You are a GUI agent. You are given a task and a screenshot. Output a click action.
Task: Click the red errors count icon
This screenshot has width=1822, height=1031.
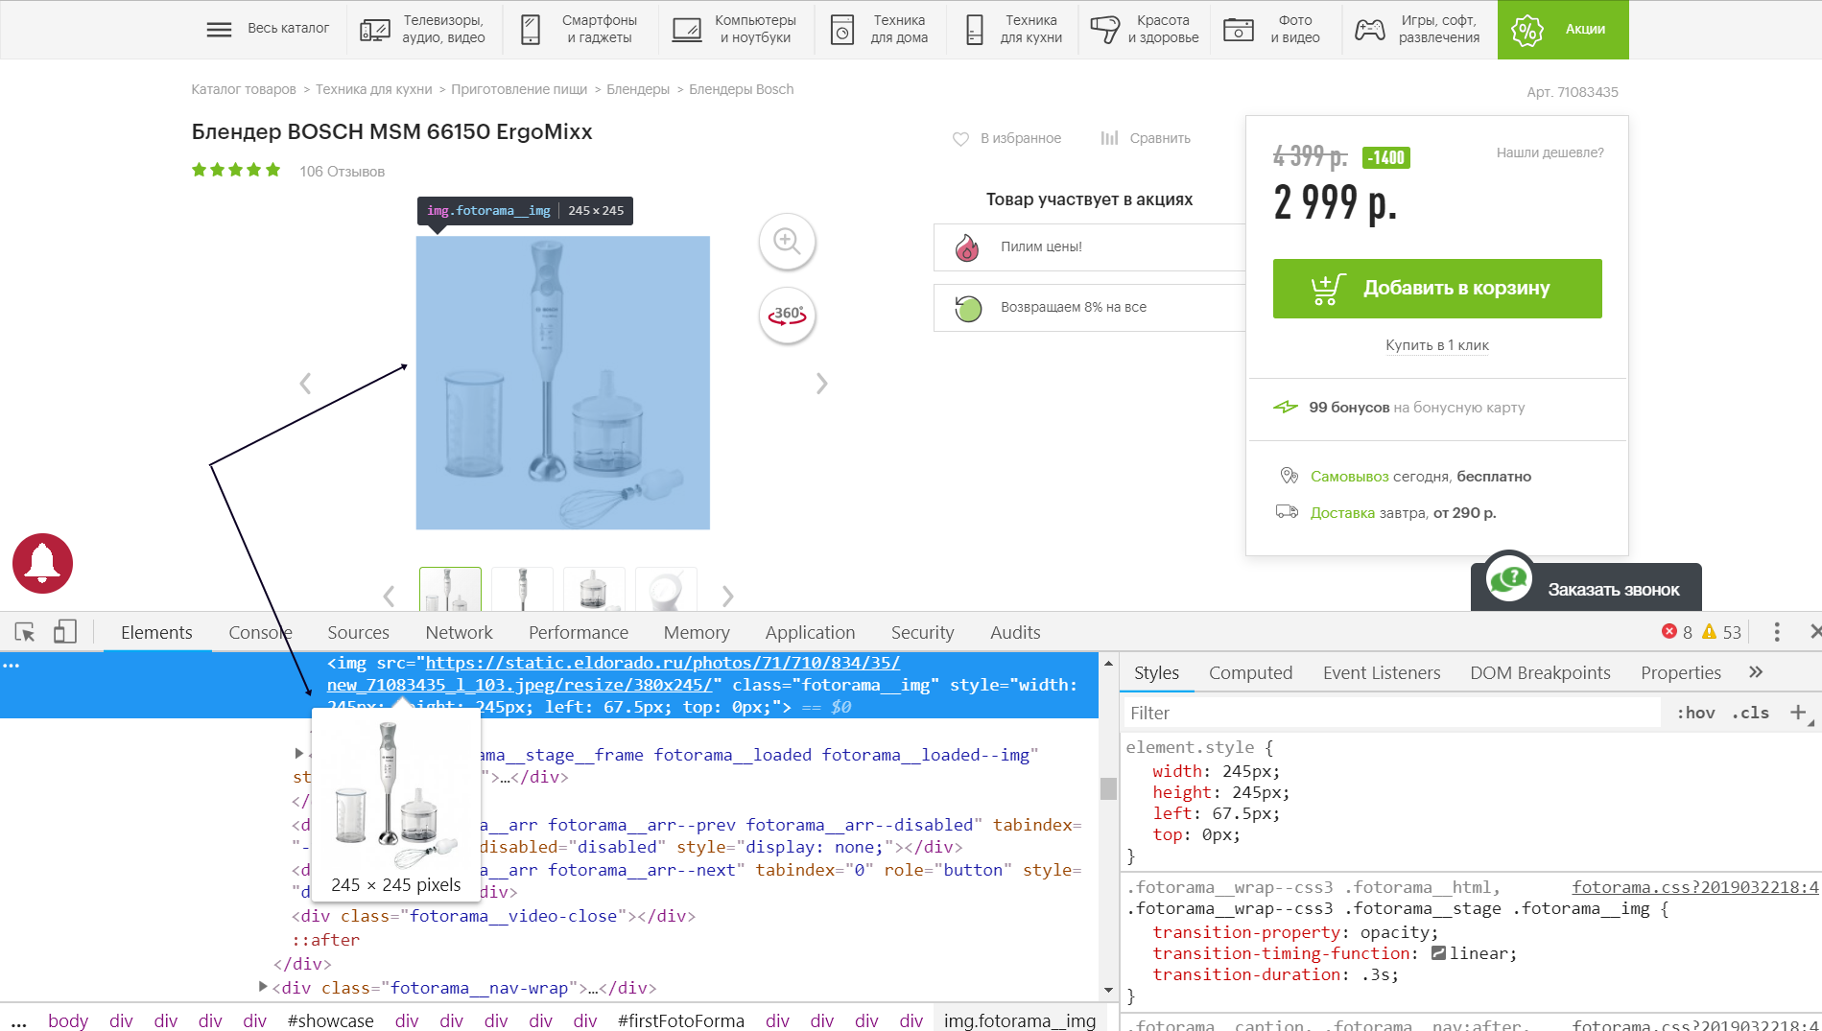[1669, 631]
